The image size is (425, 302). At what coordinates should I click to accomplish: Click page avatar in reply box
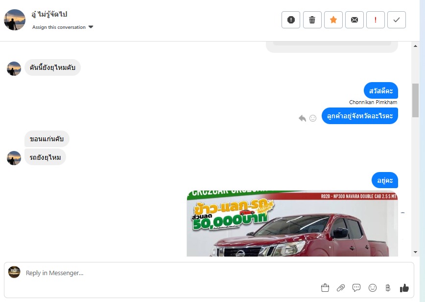tap(14, 272)
